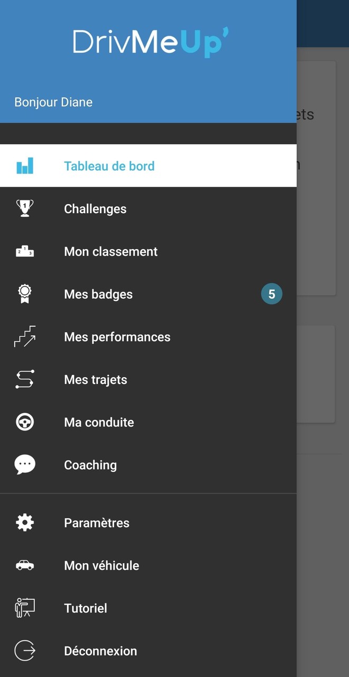Screen dimensions: 349x677
Task: Tap the route path trips icon
Action: pyautogui.click(x=25, y=380)
